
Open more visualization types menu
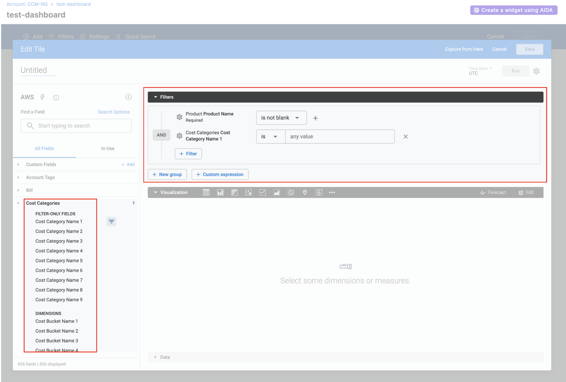click(332, 192)
